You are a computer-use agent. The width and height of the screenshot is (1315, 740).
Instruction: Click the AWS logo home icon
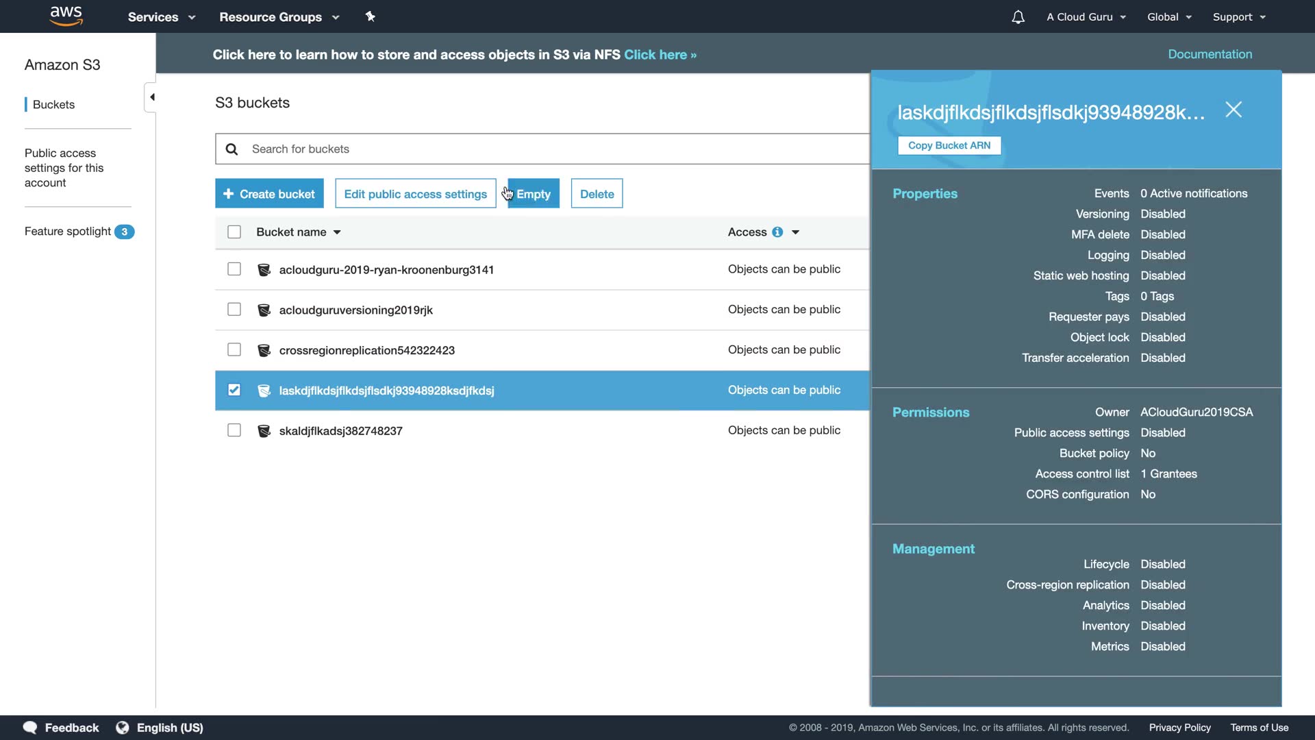coord(66,16)
